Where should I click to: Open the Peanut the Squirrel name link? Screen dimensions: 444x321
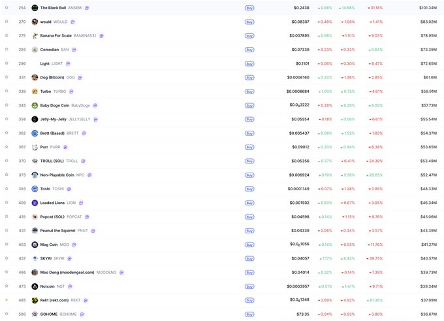click(57, 231)
